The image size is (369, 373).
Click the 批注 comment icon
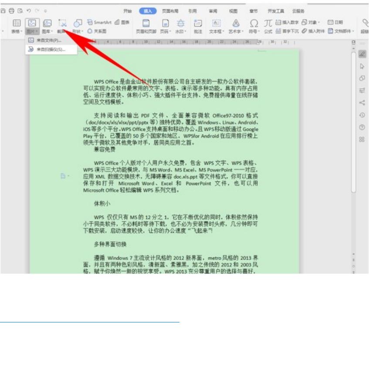coord(198,23)
